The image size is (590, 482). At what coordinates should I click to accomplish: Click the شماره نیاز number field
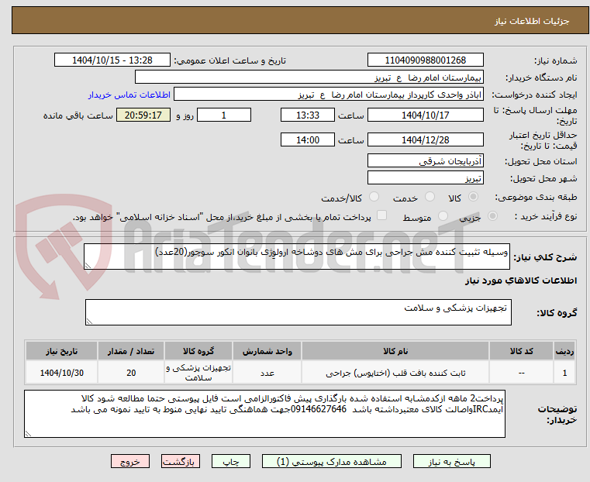click(425, 60)
